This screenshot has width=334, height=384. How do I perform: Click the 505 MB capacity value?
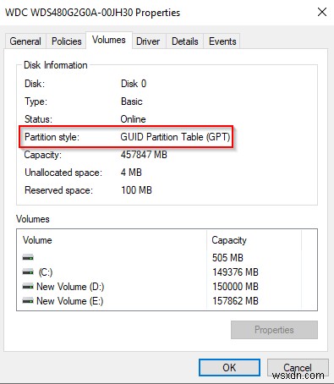(227, 257)
